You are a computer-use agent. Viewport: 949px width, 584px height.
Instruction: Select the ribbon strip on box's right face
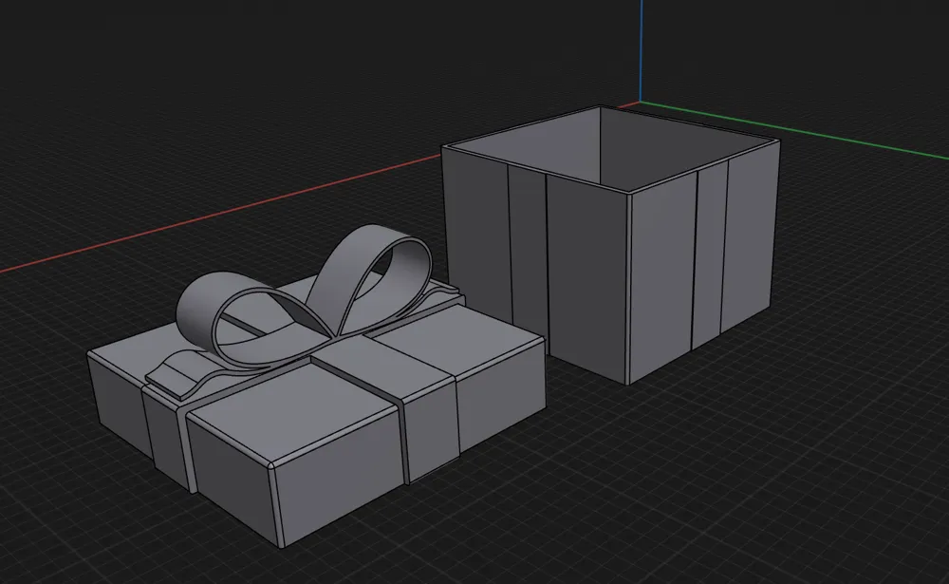(x=711, y=254)
